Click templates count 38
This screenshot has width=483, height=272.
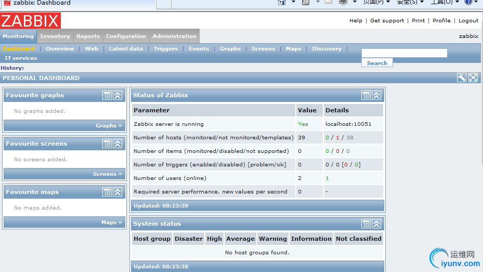tap(349, 137)
